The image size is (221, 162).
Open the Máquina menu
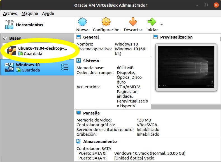coord(30,13)
